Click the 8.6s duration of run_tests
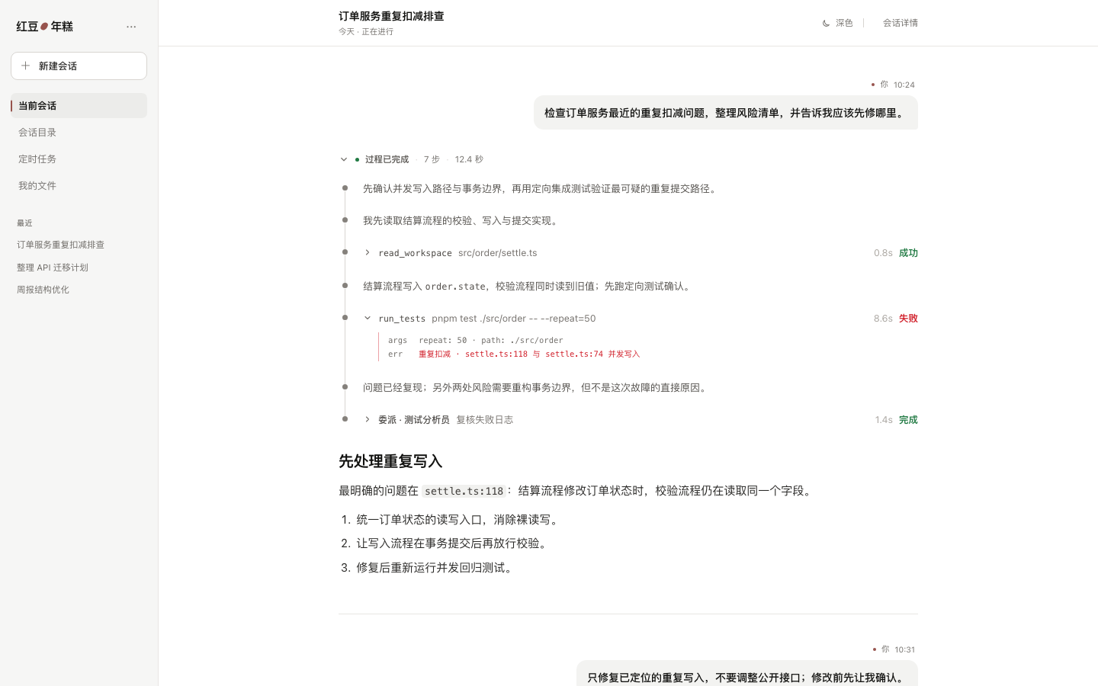This screenshot has height=686, width=1098. click(883, 319)
